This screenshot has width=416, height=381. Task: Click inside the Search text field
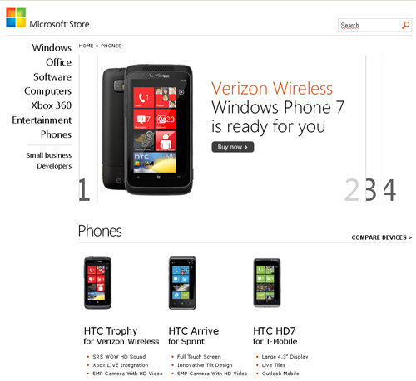pos(369,26)
